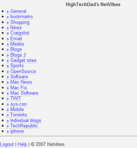Open the Torrents link
This screenshot has height=148, width=137.
(x=17, y=115)
